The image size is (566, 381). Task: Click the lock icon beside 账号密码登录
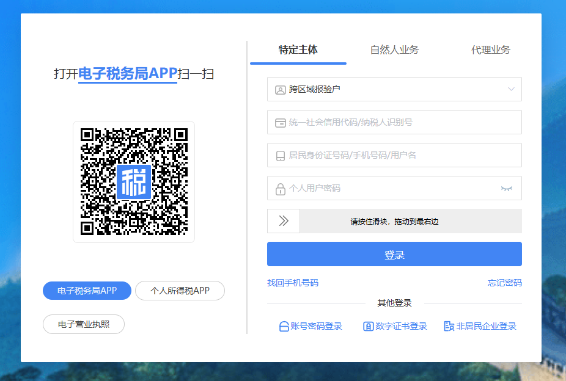coord(284,327)
